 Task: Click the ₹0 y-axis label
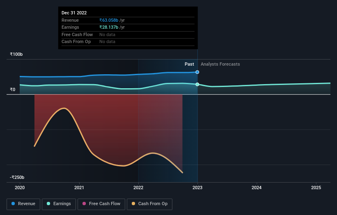[x=13, y=89]
